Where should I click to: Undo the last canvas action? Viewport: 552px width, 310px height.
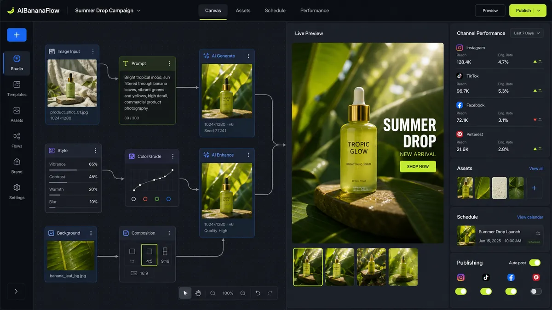tap(258, 293)
